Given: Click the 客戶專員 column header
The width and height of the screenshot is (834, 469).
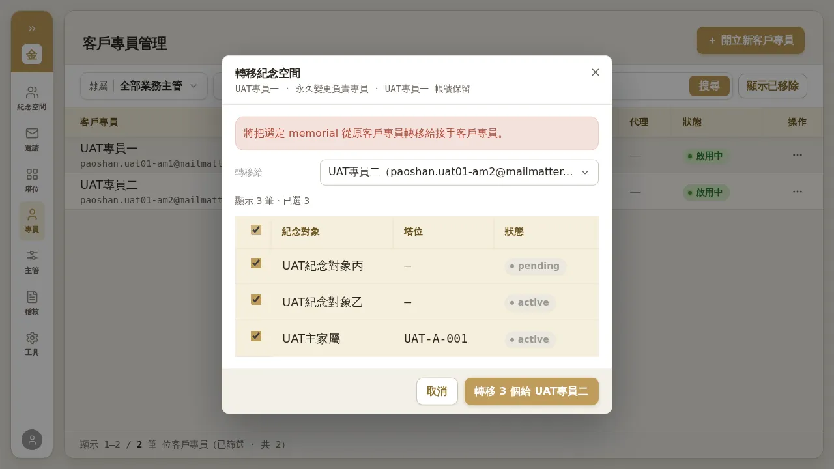Looking at the screenshot, I should [x=99, y=122].
